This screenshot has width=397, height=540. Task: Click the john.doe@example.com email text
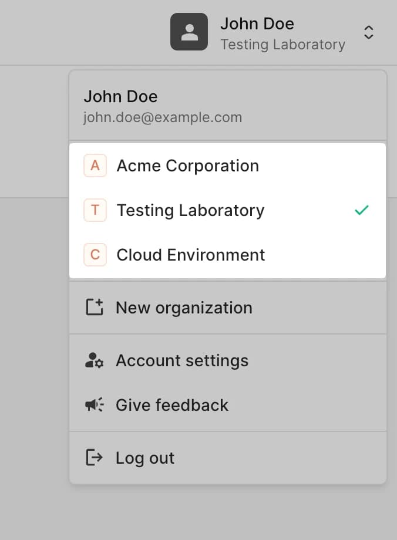tap(163, 117)
